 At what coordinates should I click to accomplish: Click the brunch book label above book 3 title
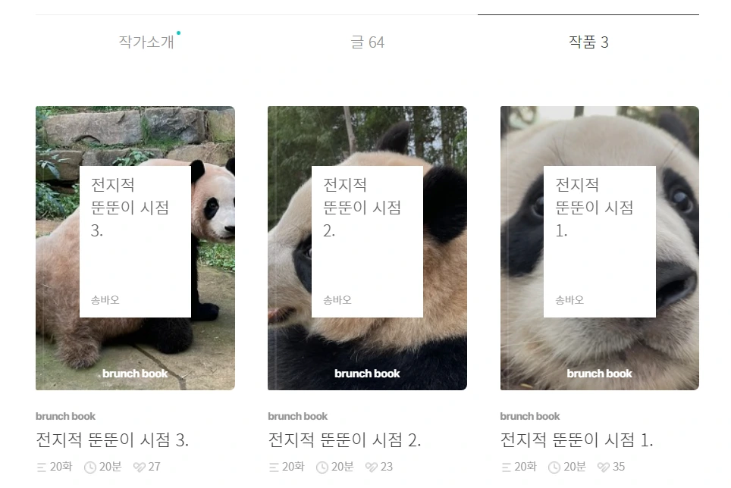tap(65, 416)
